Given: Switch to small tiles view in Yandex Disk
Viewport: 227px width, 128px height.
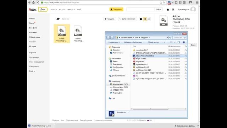Looking at the screenshot, I should (145, 19).
